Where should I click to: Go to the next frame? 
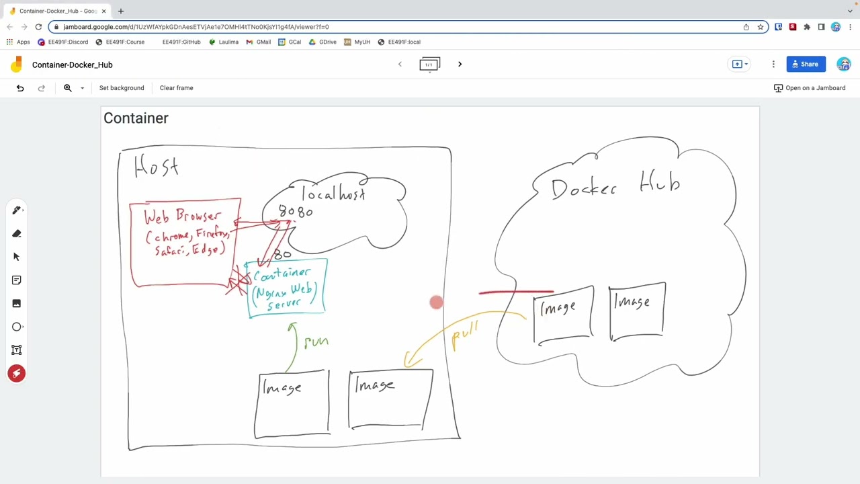460,65
